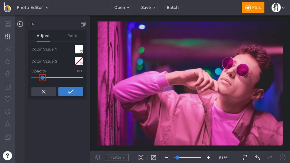The width and height of the screenshot is (290, 163).
Task: Expand the Photo Editor dropdown
Action: 33,8
